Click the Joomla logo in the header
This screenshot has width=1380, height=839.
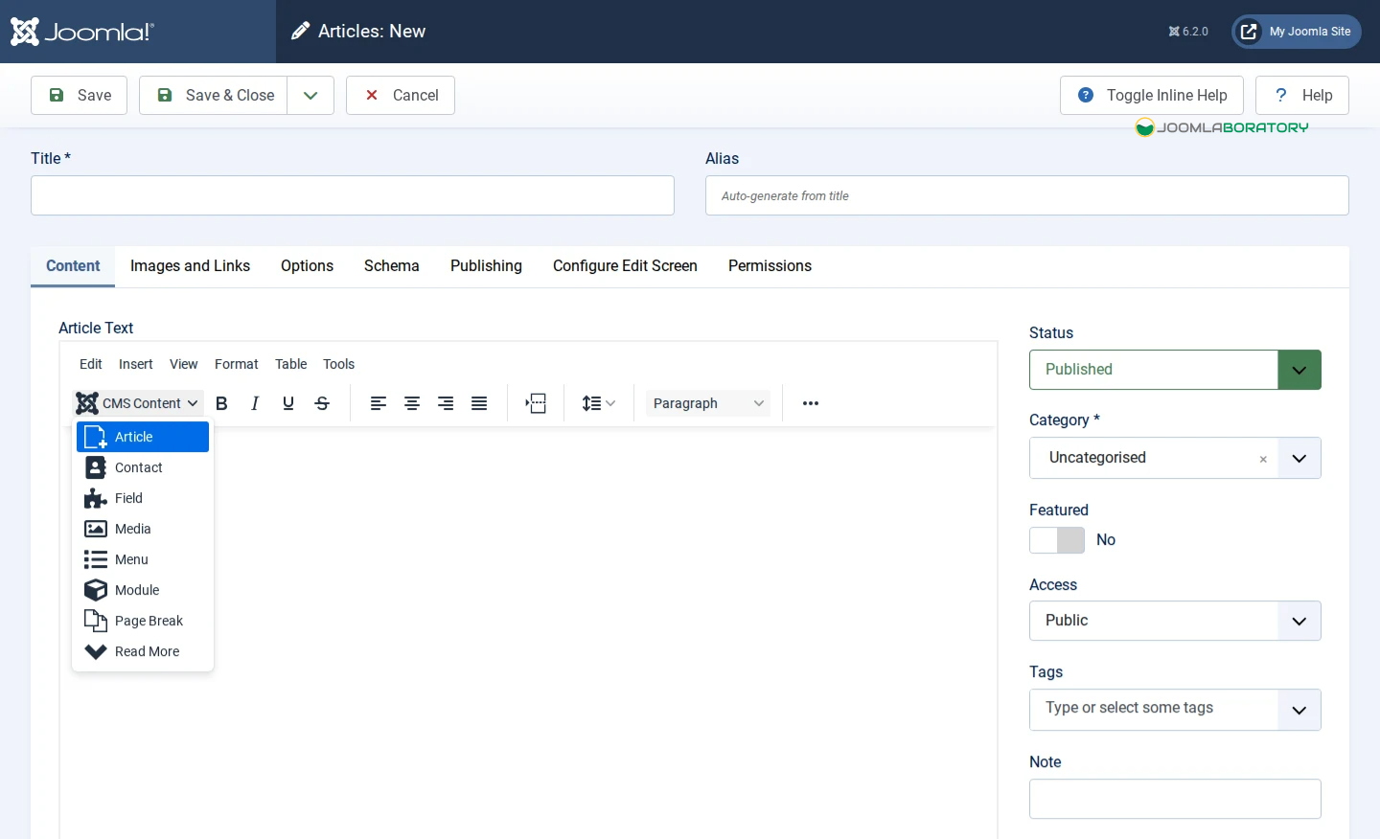coord(81,32)
